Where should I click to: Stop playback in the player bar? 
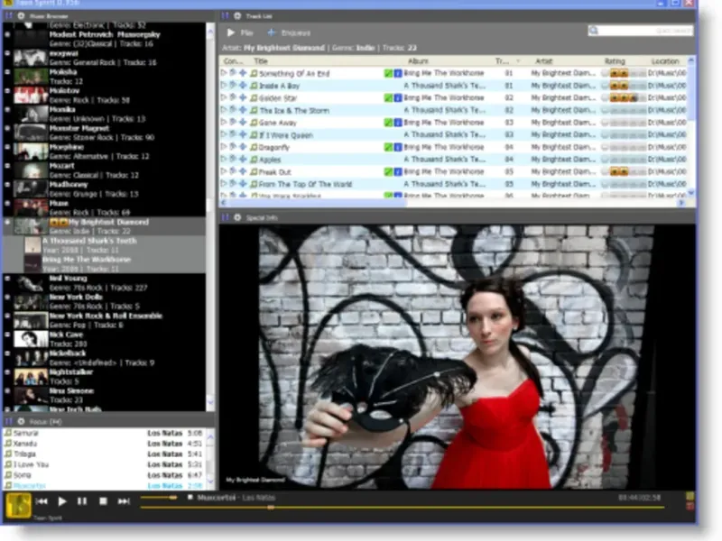pyautogui.click(x=103, y=501)
